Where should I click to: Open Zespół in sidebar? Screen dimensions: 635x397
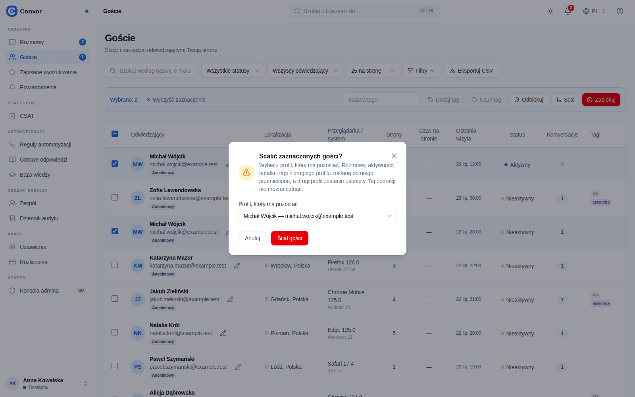pyautogui.click(x=47, y=203)
